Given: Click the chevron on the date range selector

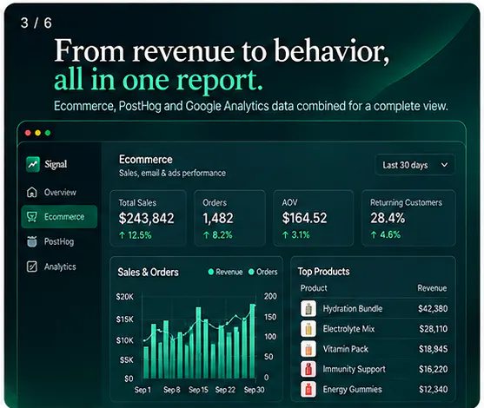Looking at the screenshot, I should (444, 165).
